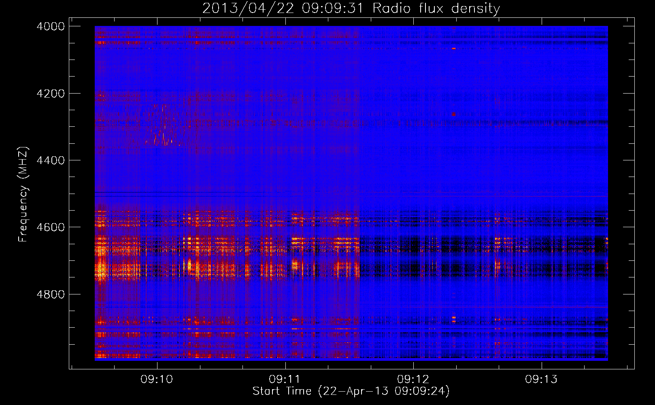This screenshot has height=405, width=655.
Task: Click the 09:12 time tick label
Action: pyautogui.click(x=413, y=379)
